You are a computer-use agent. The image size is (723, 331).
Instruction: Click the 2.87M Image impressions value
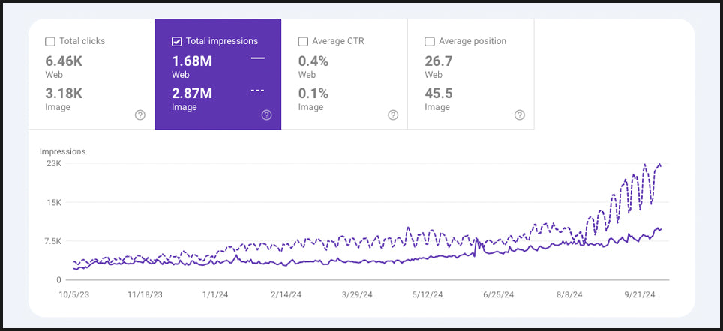point(191,94)
